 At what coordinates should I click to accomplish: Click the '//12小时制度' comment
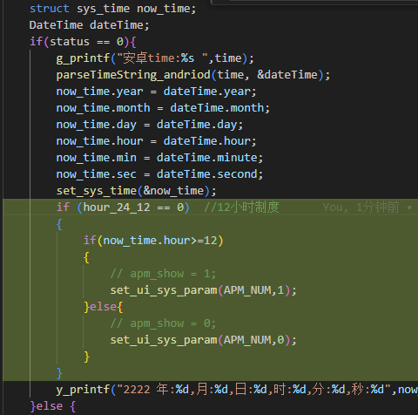tap(241, 207)
